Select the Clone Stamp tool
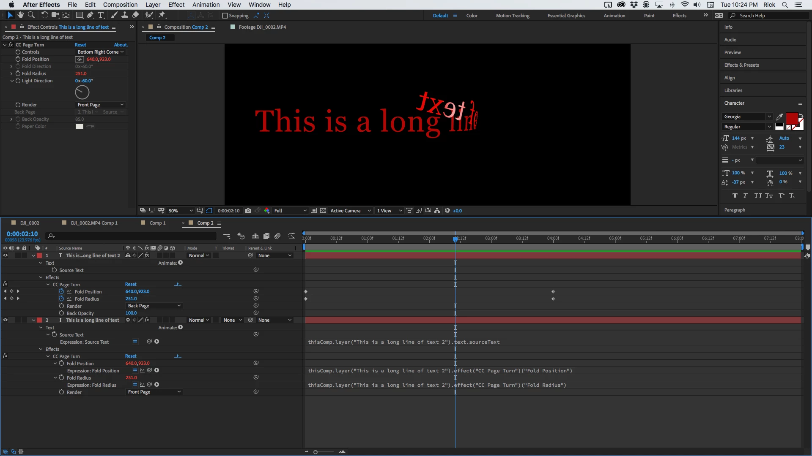This screenshot has height=456, width=812. [x=125, y=15]
